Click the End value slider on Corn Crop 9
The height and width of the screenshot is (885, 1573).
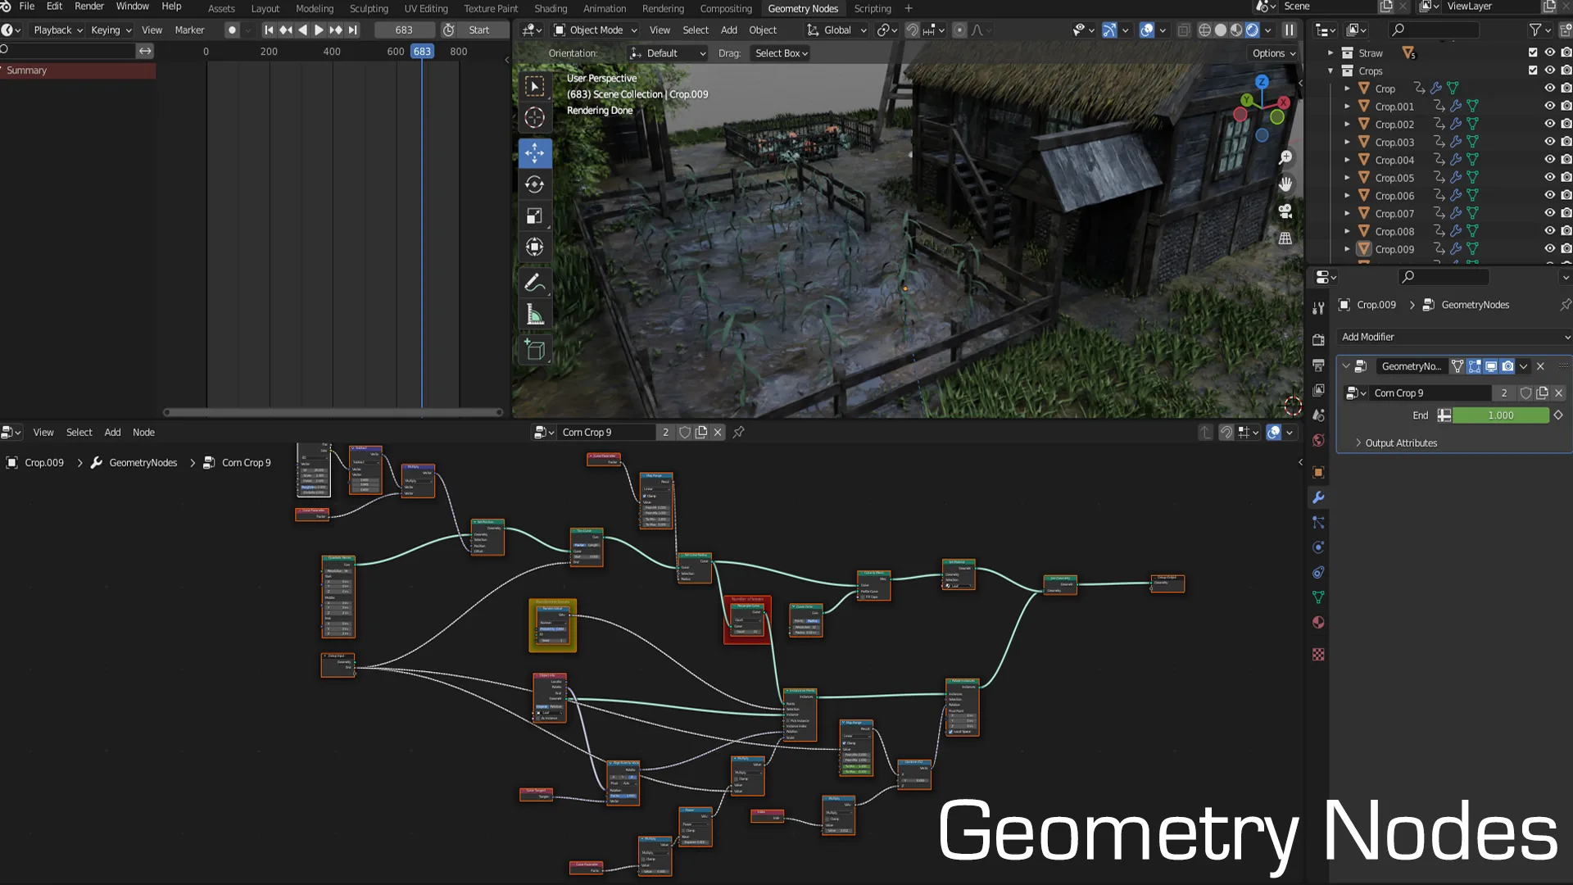1501,415
